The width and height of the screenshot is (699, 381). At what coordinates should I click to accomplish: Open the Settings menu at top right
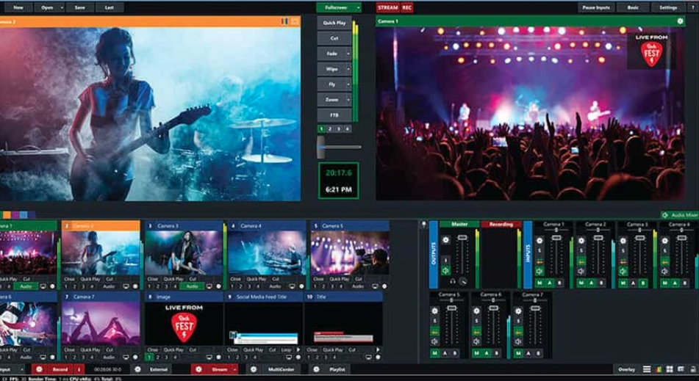click(667, 7)
